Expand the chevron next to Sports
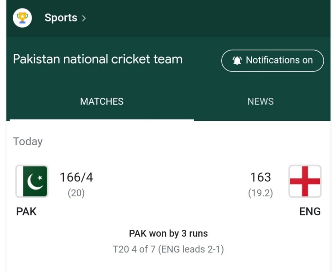This screenshot has width=336, height=272. pos(84,18)
